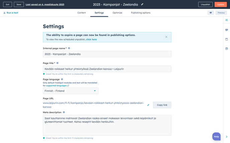Show info tooltip for Page language
This screenshot has height=143, width=230.
tap(62, 79)
